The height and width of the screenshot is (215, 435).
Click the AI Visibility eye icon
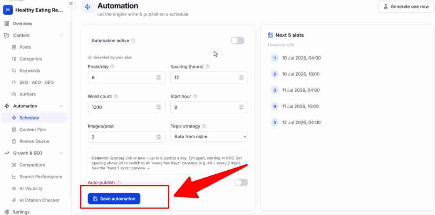14,188
